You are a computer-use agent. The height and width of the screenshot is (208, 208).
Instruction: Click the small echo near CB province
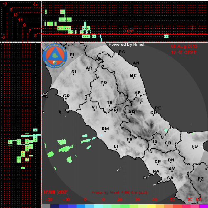pos(166,130)
